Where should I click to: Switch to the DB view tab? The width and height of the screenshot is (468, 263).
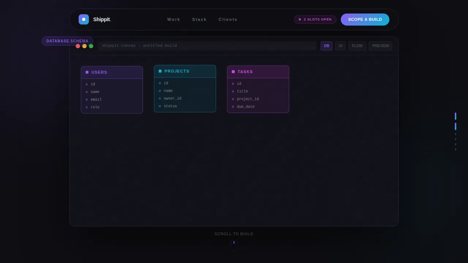pyautogui.click(x=327, y=46)
